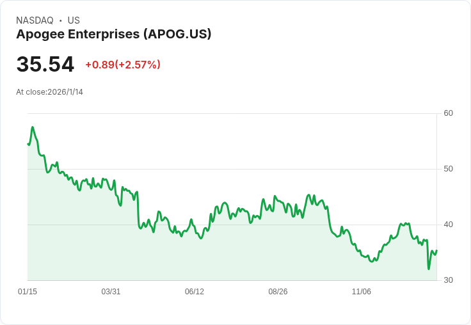Click the 35.54 current price
Image resolution: width=471 pixels, height=325 pixels.
click(45, 65)
